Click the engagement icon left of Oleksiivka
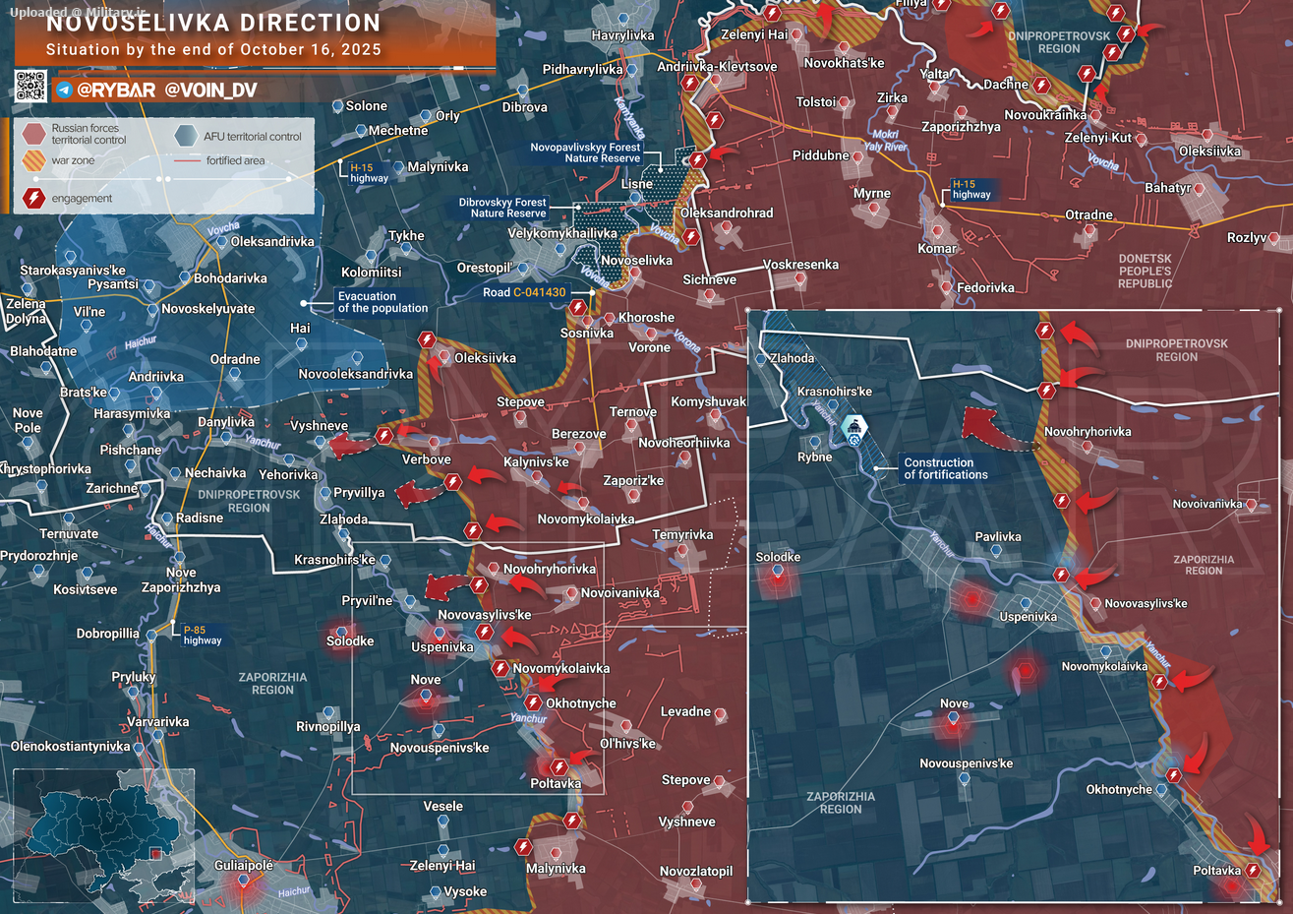The width and height of the screenshot is (1293, 914). [427, 340]
